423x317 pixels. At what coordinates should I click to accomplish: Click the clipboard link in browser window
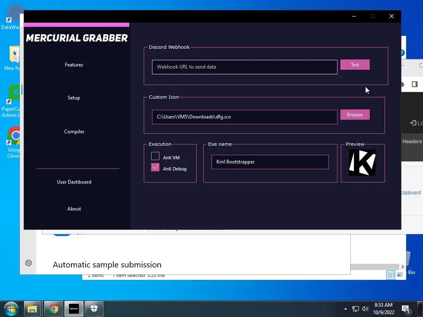411,192
